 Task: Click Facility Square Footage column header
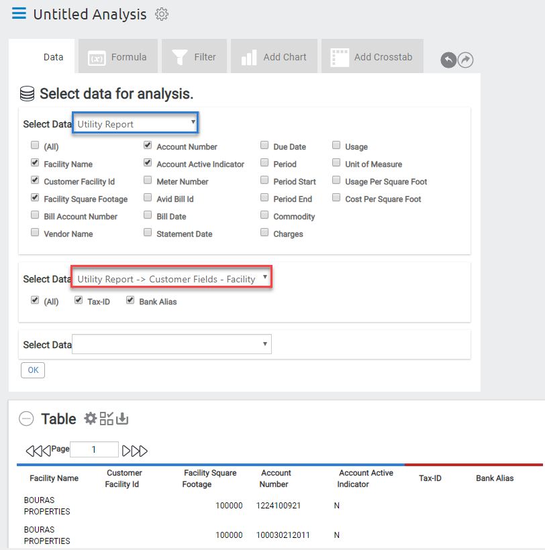[209, 478]
